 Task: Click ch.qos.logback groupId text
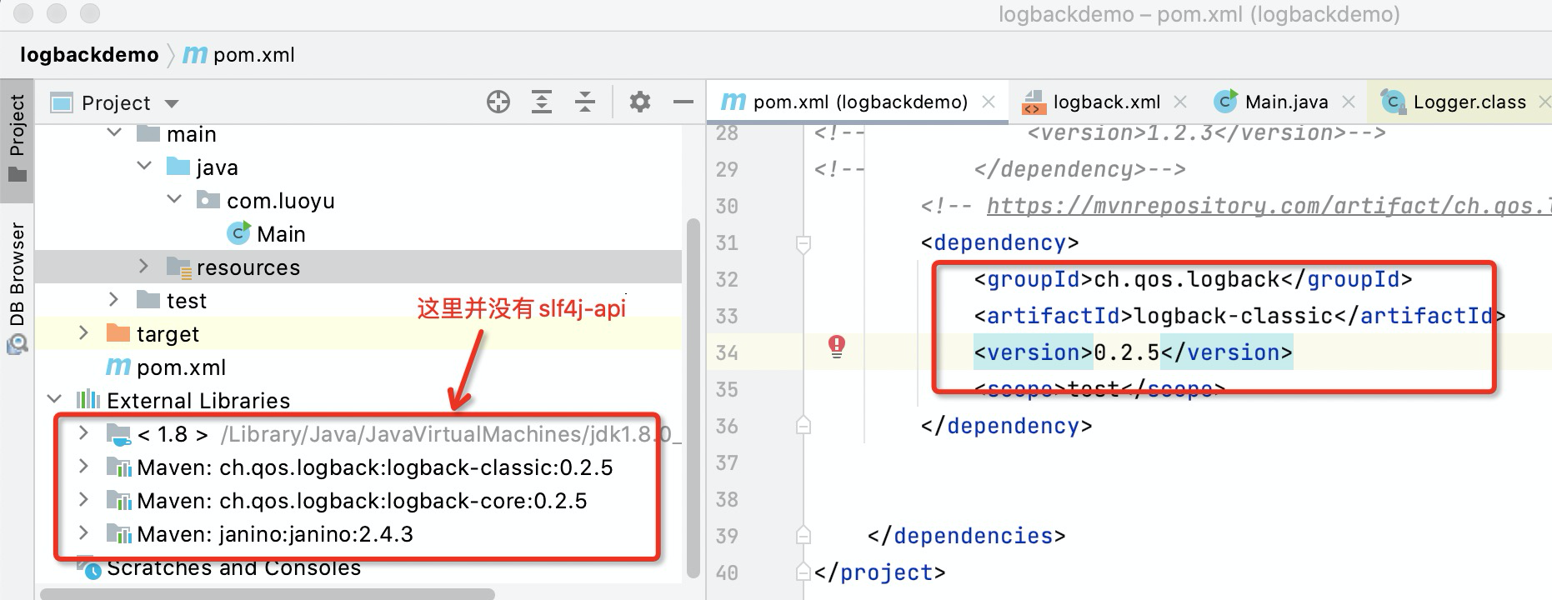pos(1186,279)
